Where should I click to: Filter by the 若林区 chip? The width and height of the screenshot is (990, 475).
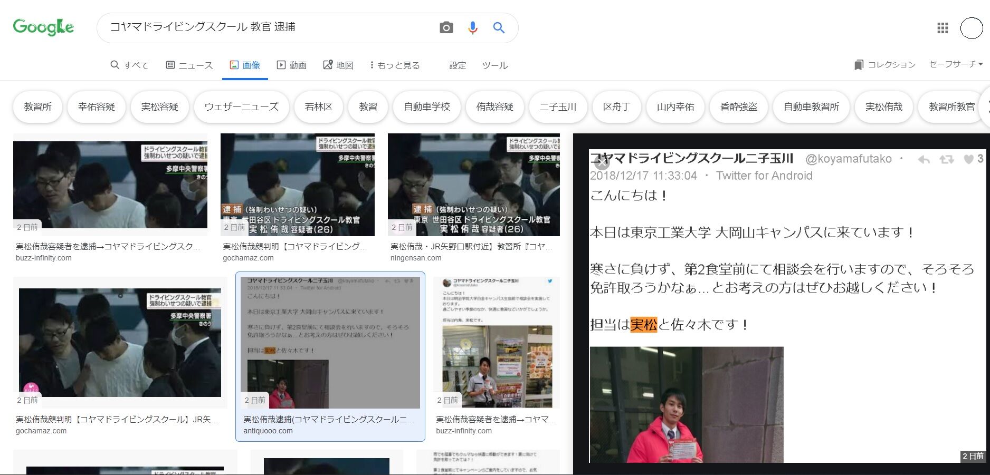pyautogui.click(x=318, y=107)
